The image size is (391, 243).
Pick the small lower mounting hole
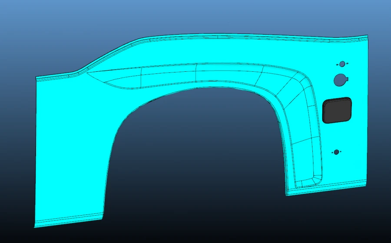coord(336,152)
